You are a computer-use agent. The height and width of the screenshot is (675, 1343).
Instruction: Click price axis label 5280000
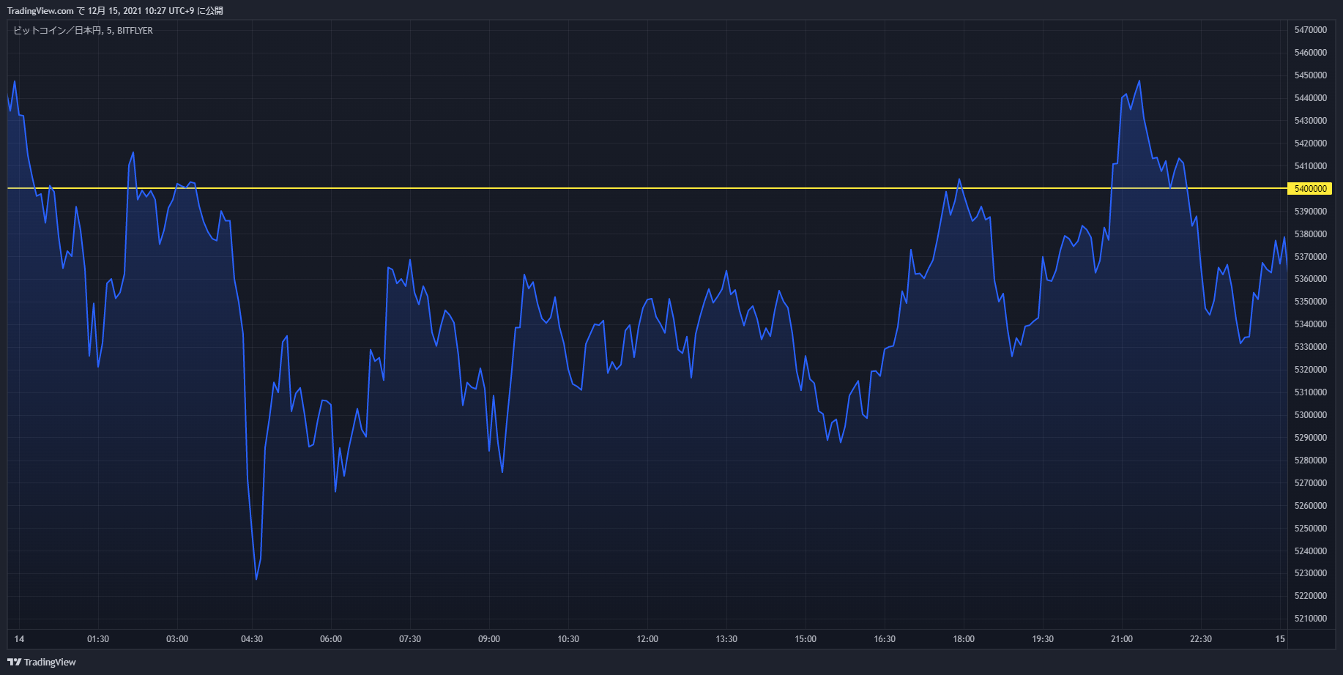pos(1311,460)
